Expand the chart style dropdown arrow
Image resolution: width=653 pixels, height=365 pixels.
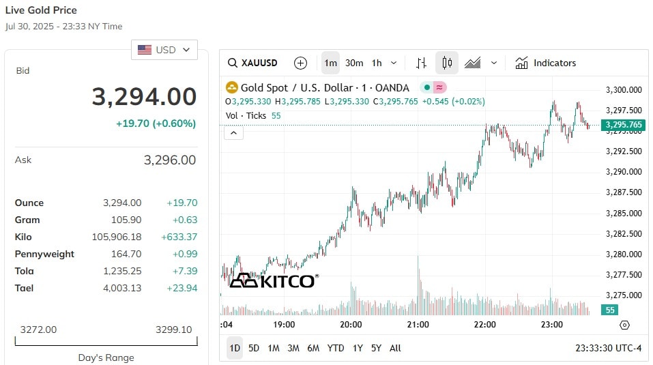click(x=494, y=63)
